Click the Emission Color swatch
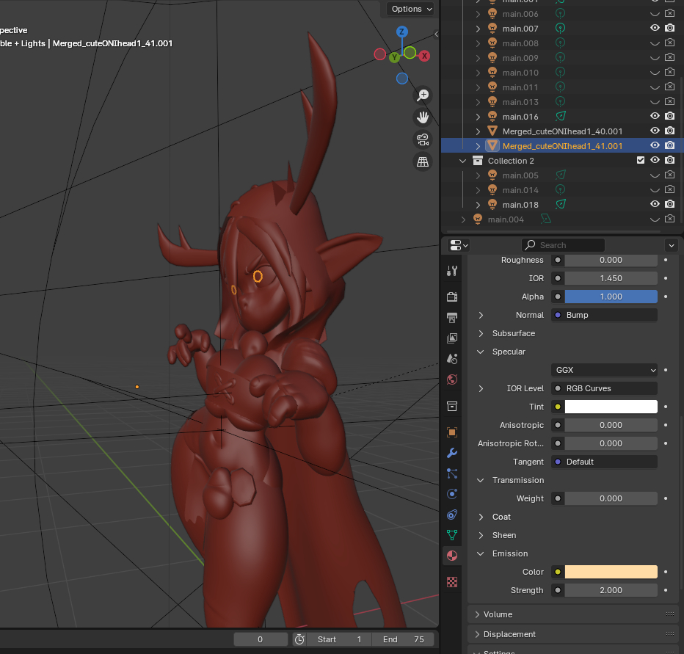684x654 pixels. 611,572
